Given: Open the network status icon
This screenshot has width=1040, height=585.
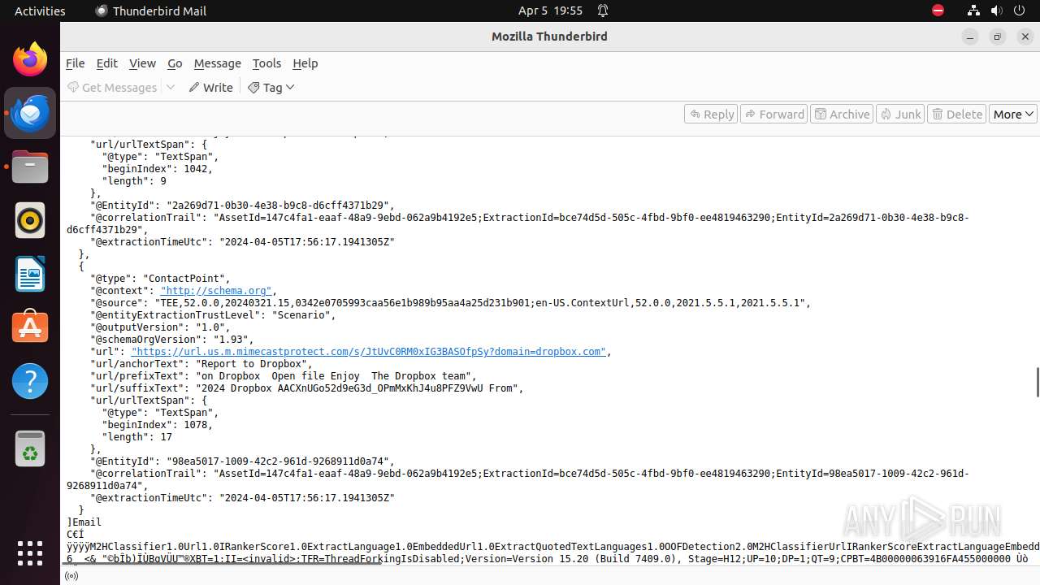Looking at the screenshot, I should coord(973,11).
